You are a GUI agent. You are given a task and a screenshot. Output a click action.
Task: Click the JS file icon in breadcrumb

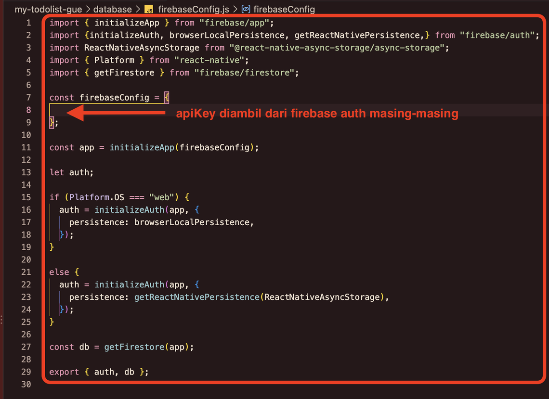coord(149,10)
